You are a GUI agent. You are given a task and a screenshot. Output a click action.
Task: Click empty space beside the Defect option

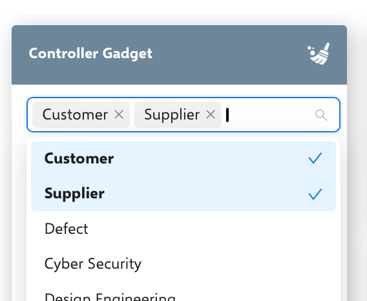(x=211, y=229)
